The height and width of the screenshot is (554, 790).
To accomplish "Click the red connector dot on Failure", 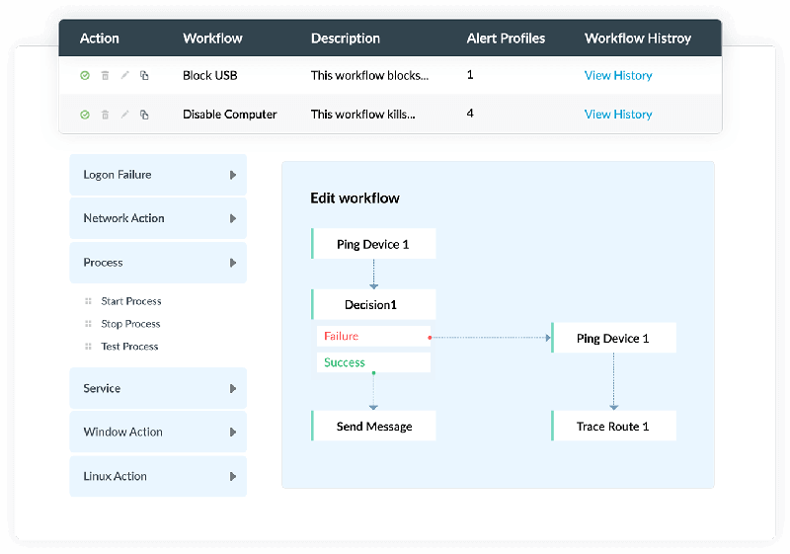I will coord(430,338).
